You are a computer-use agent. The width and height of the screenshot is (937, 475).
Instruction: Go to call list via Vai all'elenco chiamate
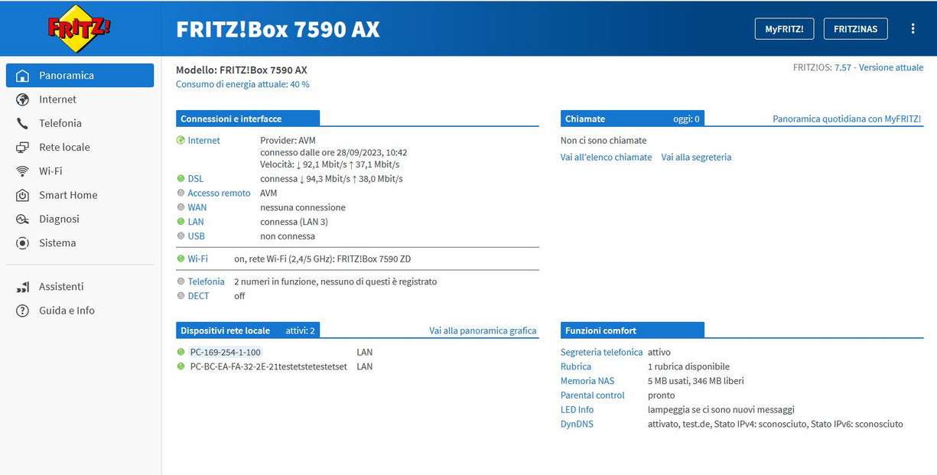pos(607,158)
